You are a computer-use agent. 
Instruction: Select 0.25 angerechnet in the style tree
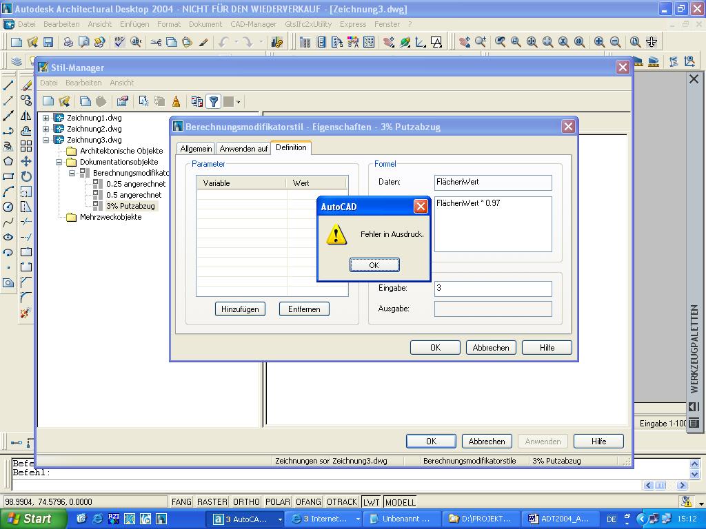[135, 184]
